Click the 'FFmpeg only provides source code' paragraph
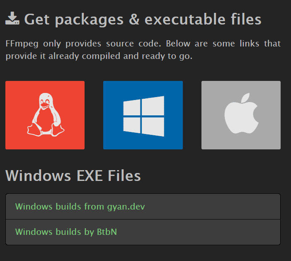Image resolution: width=291 pixels, height=261 pixels. [x=143, y=50]
